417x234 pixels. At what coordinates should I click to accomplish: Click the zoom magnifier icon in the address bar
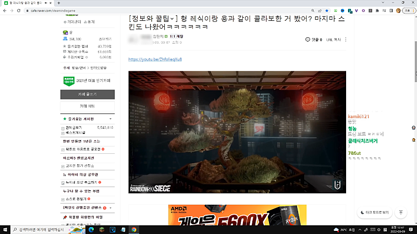point(313,10)
